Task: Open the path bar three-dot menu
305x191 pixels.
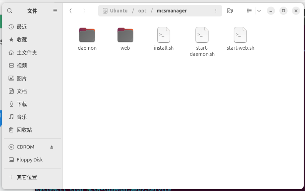Action: 216,11
